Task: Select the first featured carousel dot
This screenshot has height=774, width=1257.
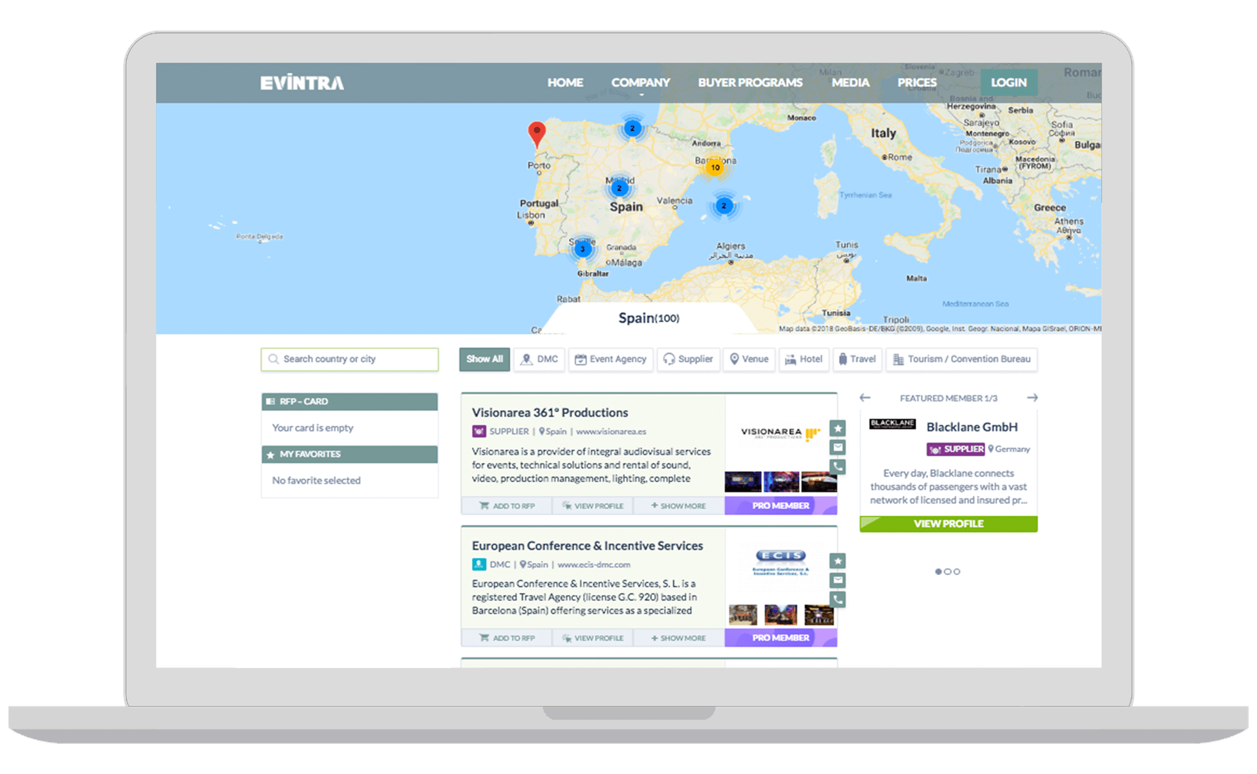Action: tap(938, 571)
